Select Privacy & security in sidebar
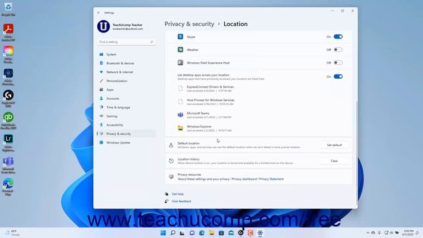 point(126,134)
